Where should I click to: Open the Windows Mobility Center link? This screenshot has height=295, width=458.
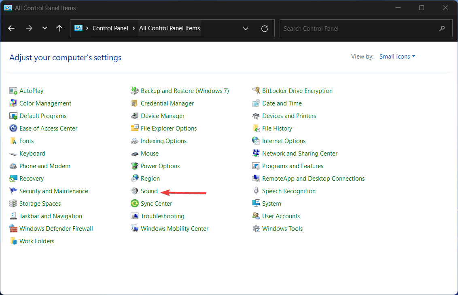point(174,229)
